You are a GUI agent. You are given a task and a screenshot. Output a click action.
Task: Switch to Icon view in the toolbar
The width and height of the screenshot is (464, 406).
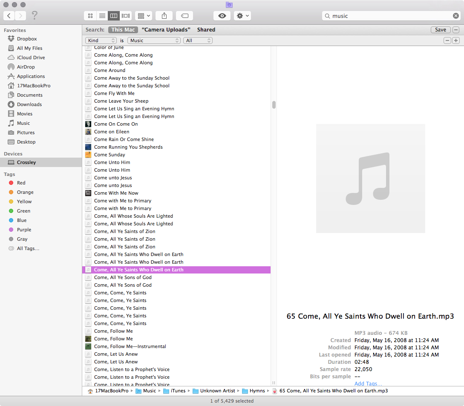coord(90,16)
